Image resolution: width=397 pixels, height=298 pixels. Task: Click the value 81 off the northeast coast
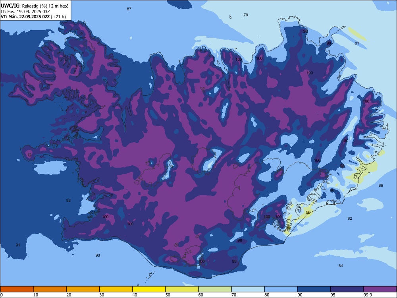click(357, 43)
